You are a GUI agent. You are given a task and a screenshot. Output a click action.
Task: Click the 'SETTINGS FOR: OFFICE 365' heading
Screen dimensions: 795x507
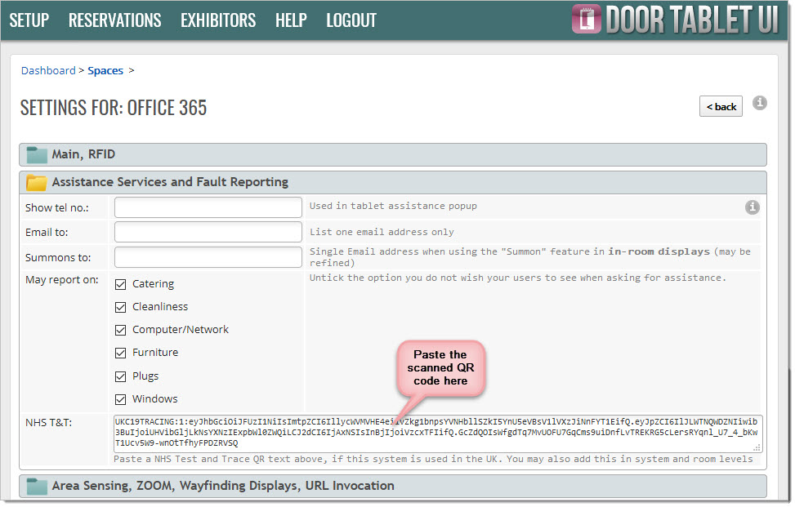click(114, 108)
